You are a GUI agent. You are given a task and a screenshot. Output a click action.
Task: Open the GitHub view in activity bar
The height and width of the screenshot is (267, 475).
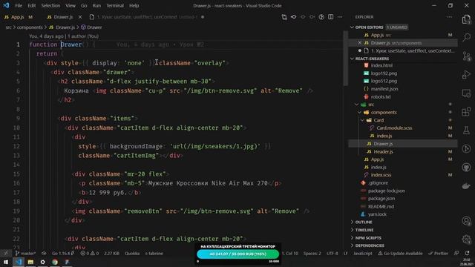pyautogui.click(x=467, y=168)
